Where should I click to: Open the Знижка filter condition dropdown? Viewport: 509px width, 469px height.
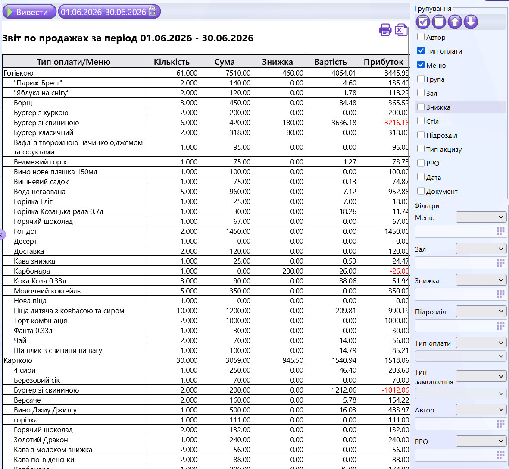[x=481, y=280]
